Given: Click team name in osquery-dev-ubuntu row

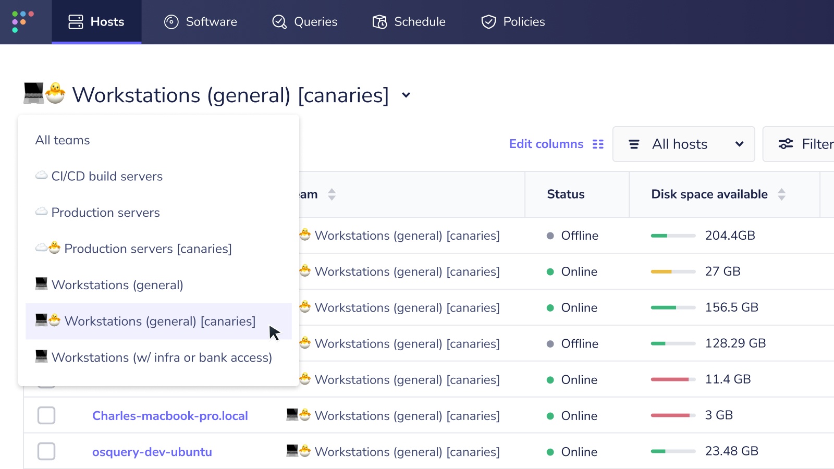Looking at the screenshot, I should (x=407, y=452).
